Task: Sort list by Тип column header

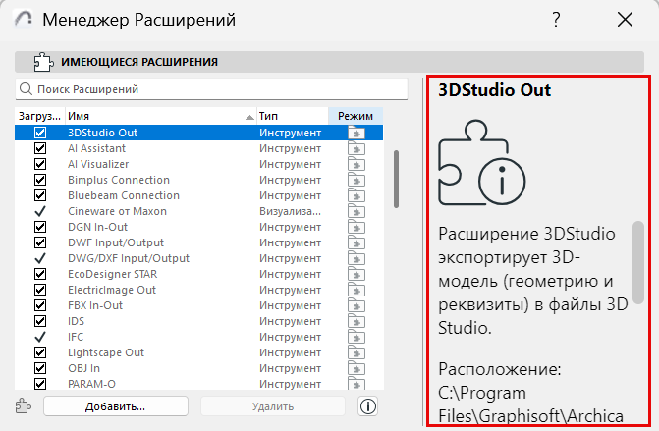Action: coord(292,116)
